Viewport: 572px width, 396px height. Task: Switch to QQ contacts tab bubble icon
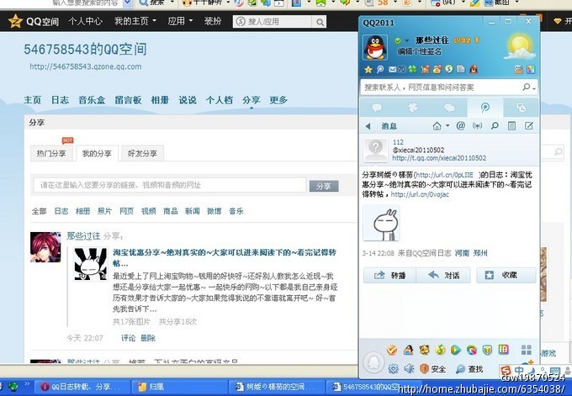click(x=377, y=108)
